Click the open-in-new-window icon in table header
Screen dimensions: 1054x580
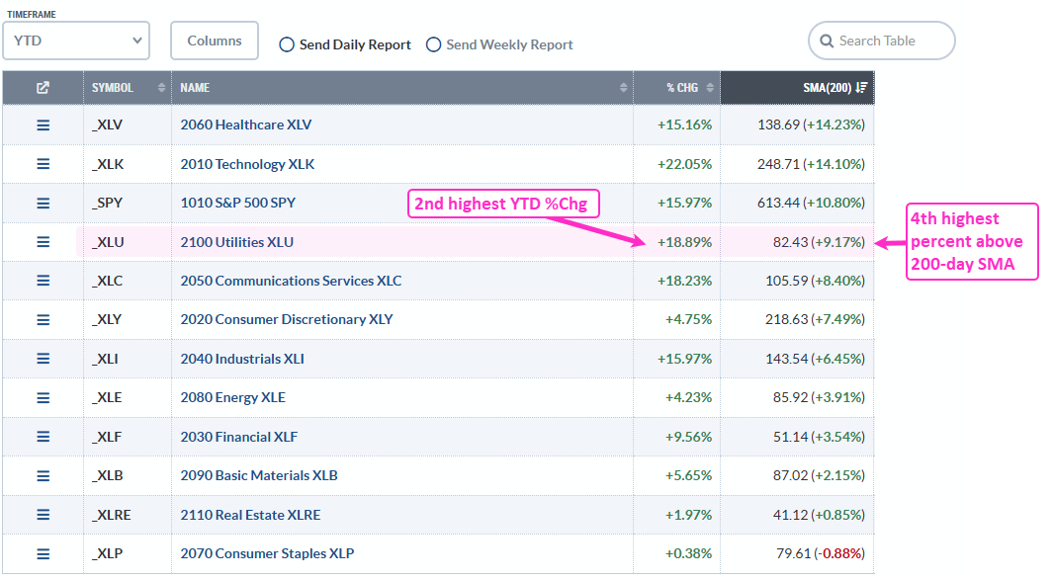pos(43,88)
